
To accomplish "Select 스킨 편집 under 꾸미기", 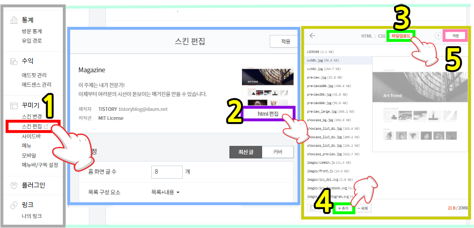I will coord(32,127).
